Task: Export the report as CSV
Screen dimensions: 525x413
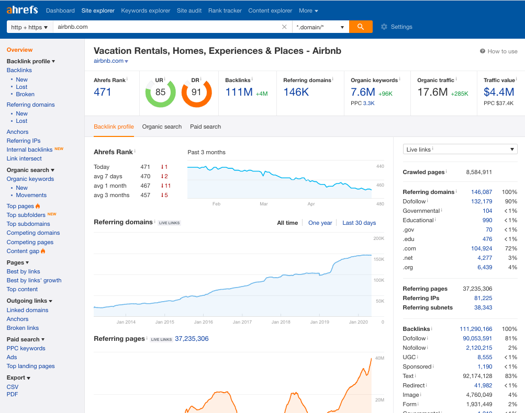Action: (13, 387)
